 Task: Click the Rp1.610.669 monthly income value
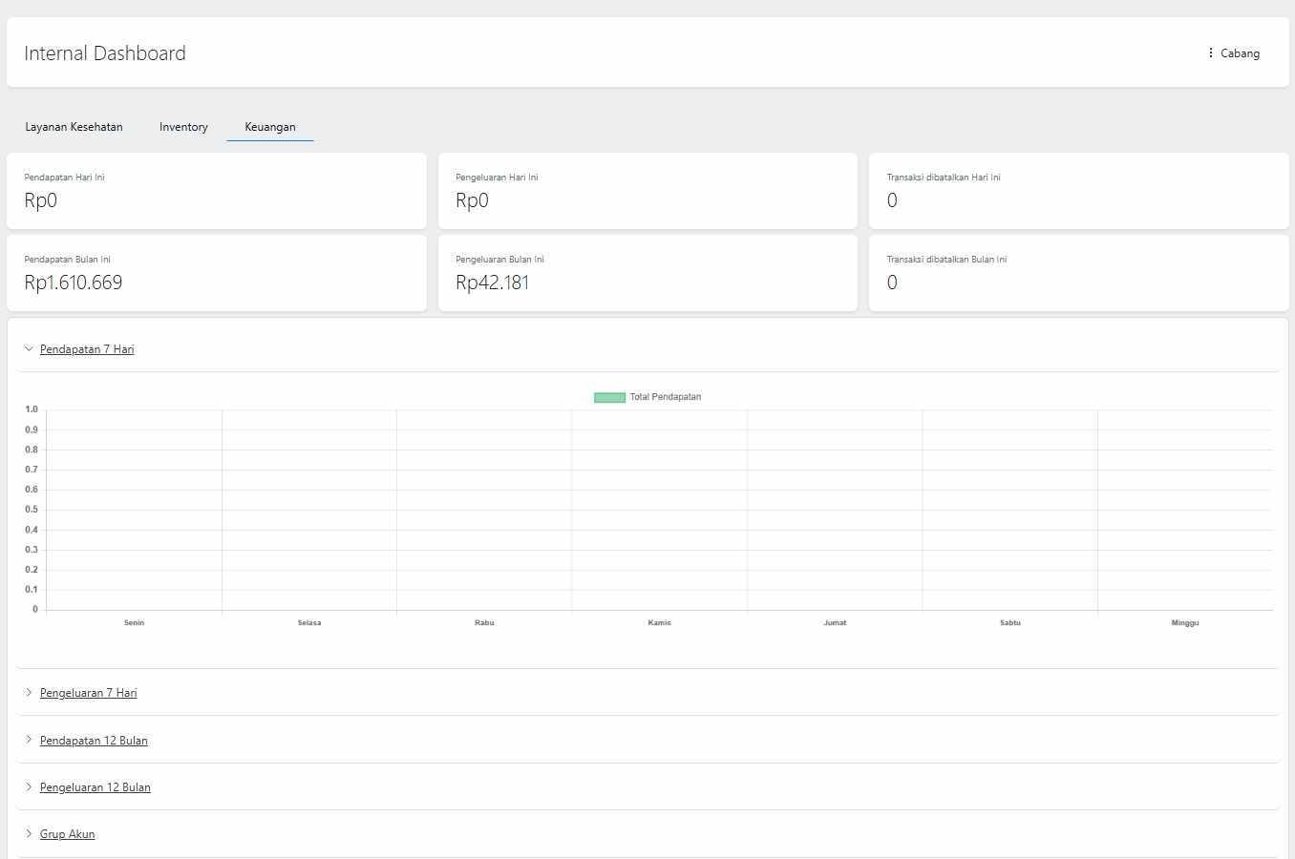74,283
